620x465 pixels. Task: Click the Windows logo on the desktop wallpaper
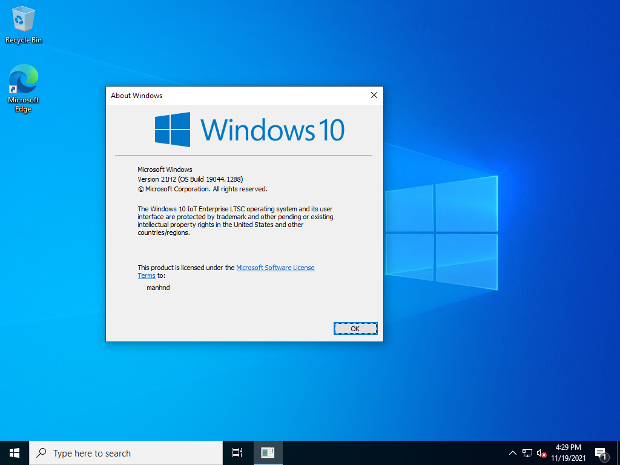[441, 233]
